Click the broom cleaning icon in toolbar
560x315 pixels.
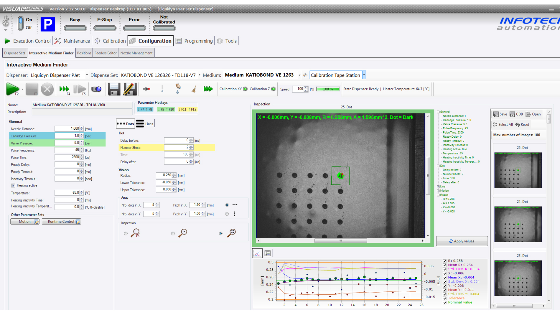[x=194, y=89]
